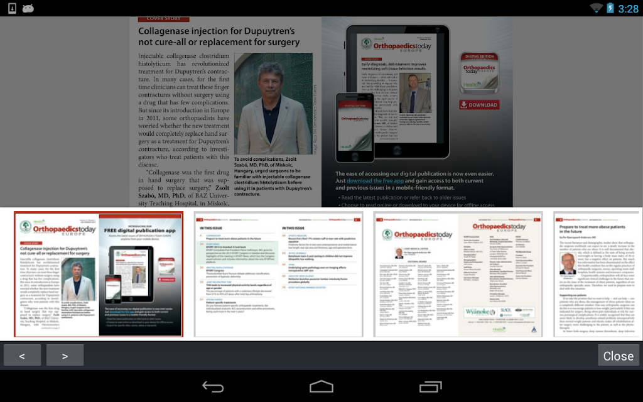Select the cover page thumbnail
The width and height of the screenshot is (643, 402).
[99, 274]
